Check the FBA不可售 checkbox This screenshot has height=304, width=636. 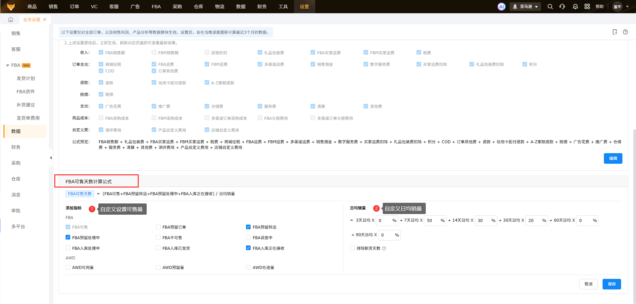coord(158,238)
